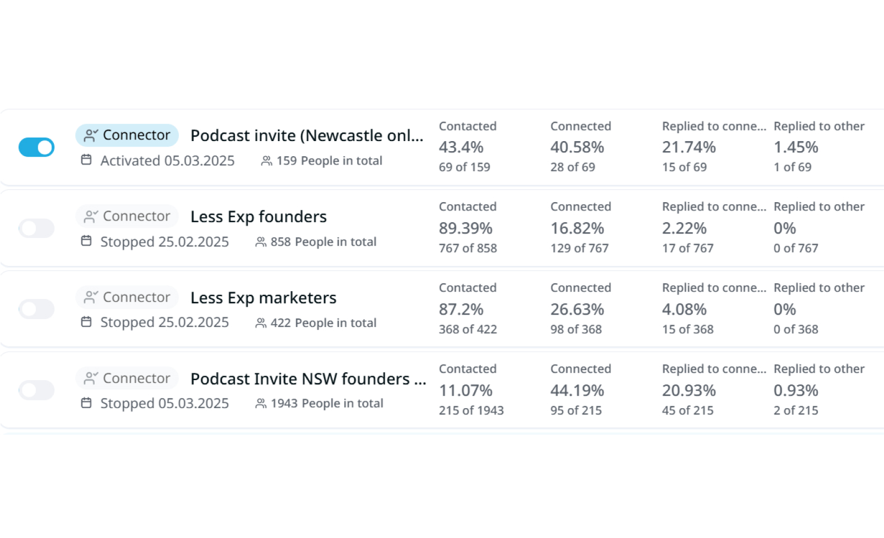Click calendar icon beside Activated 05.03.2025
This screenshot has width=884, height=538.
click(x=86, y=160)
